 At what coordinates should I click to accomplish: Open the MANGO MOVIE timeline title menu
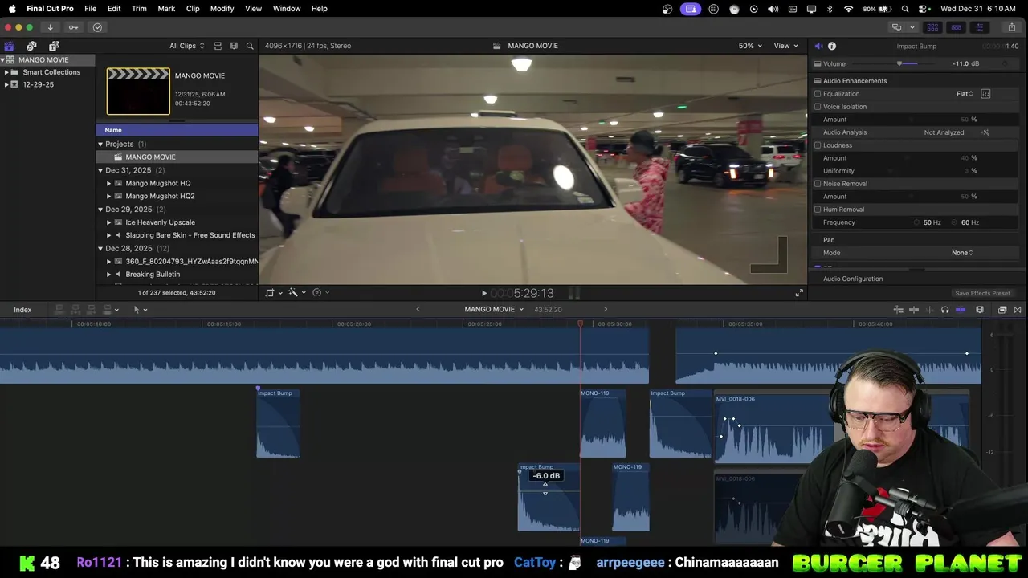tap(494, 310)
